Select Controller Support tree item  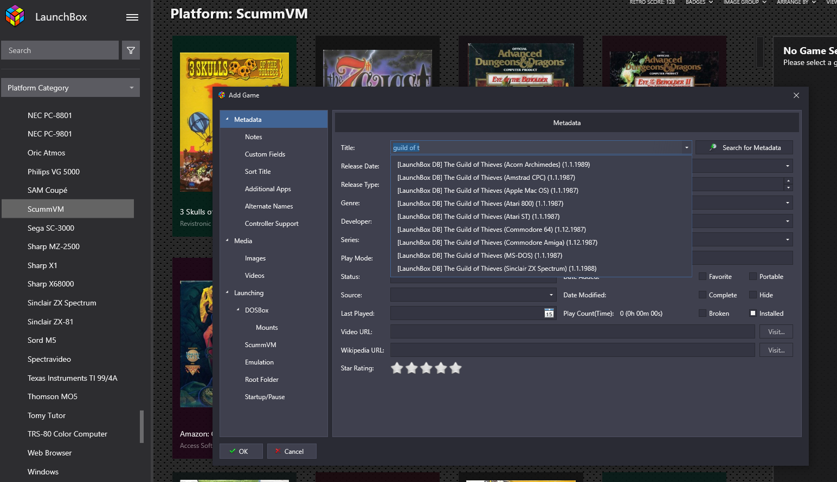(272, 224)
